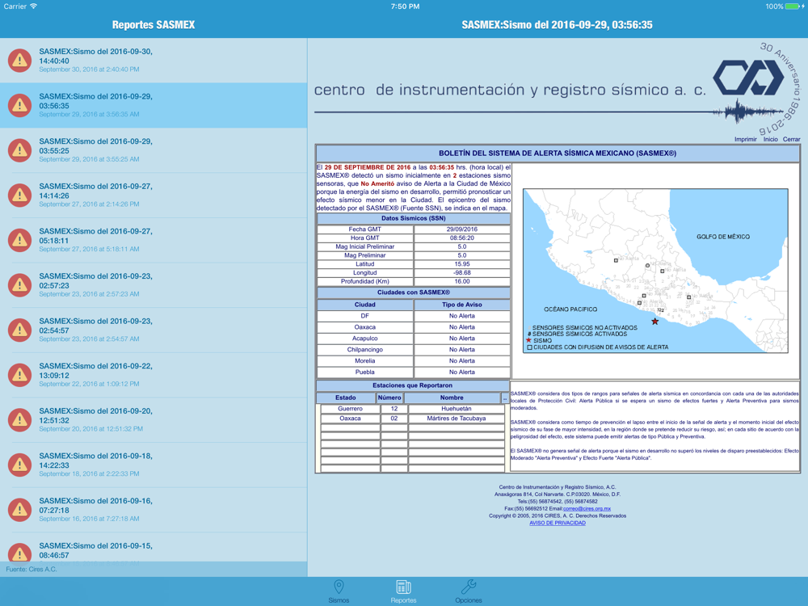Open report SASMEX:Sismo del 2016-09-23, 02:54:57
This screenshot has width=808, height=606.
pos(154,330)
